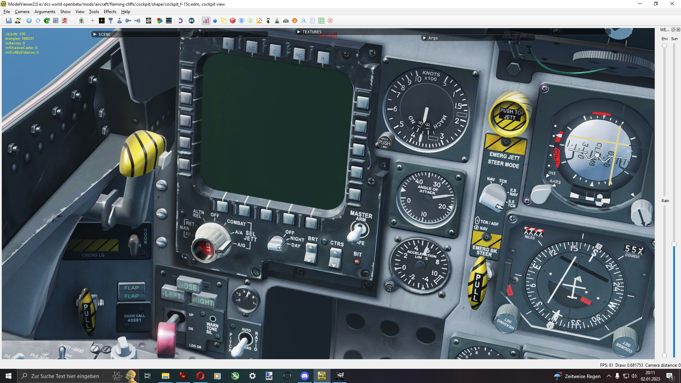Click the upward-pointing blue cone icon
Screen dimensions: 681x383
(x=120, y=21)
